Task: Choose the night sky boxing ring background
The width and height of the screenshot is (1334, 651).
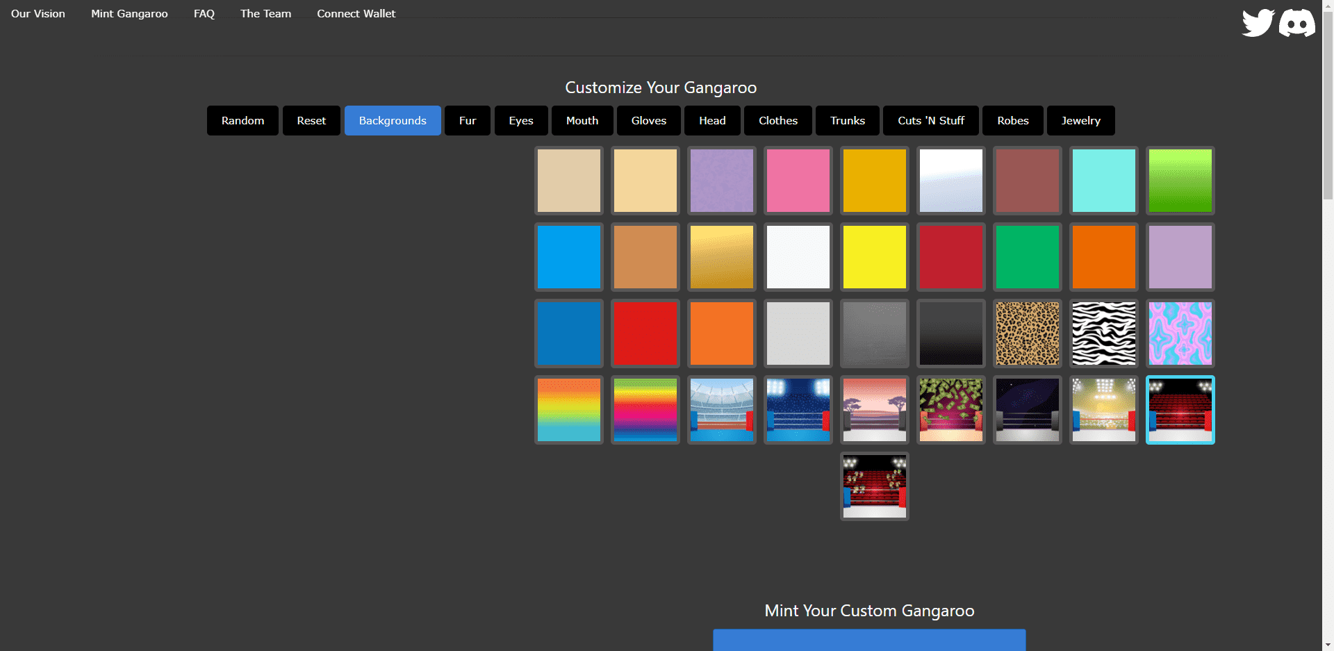Action: [1027, 410]
